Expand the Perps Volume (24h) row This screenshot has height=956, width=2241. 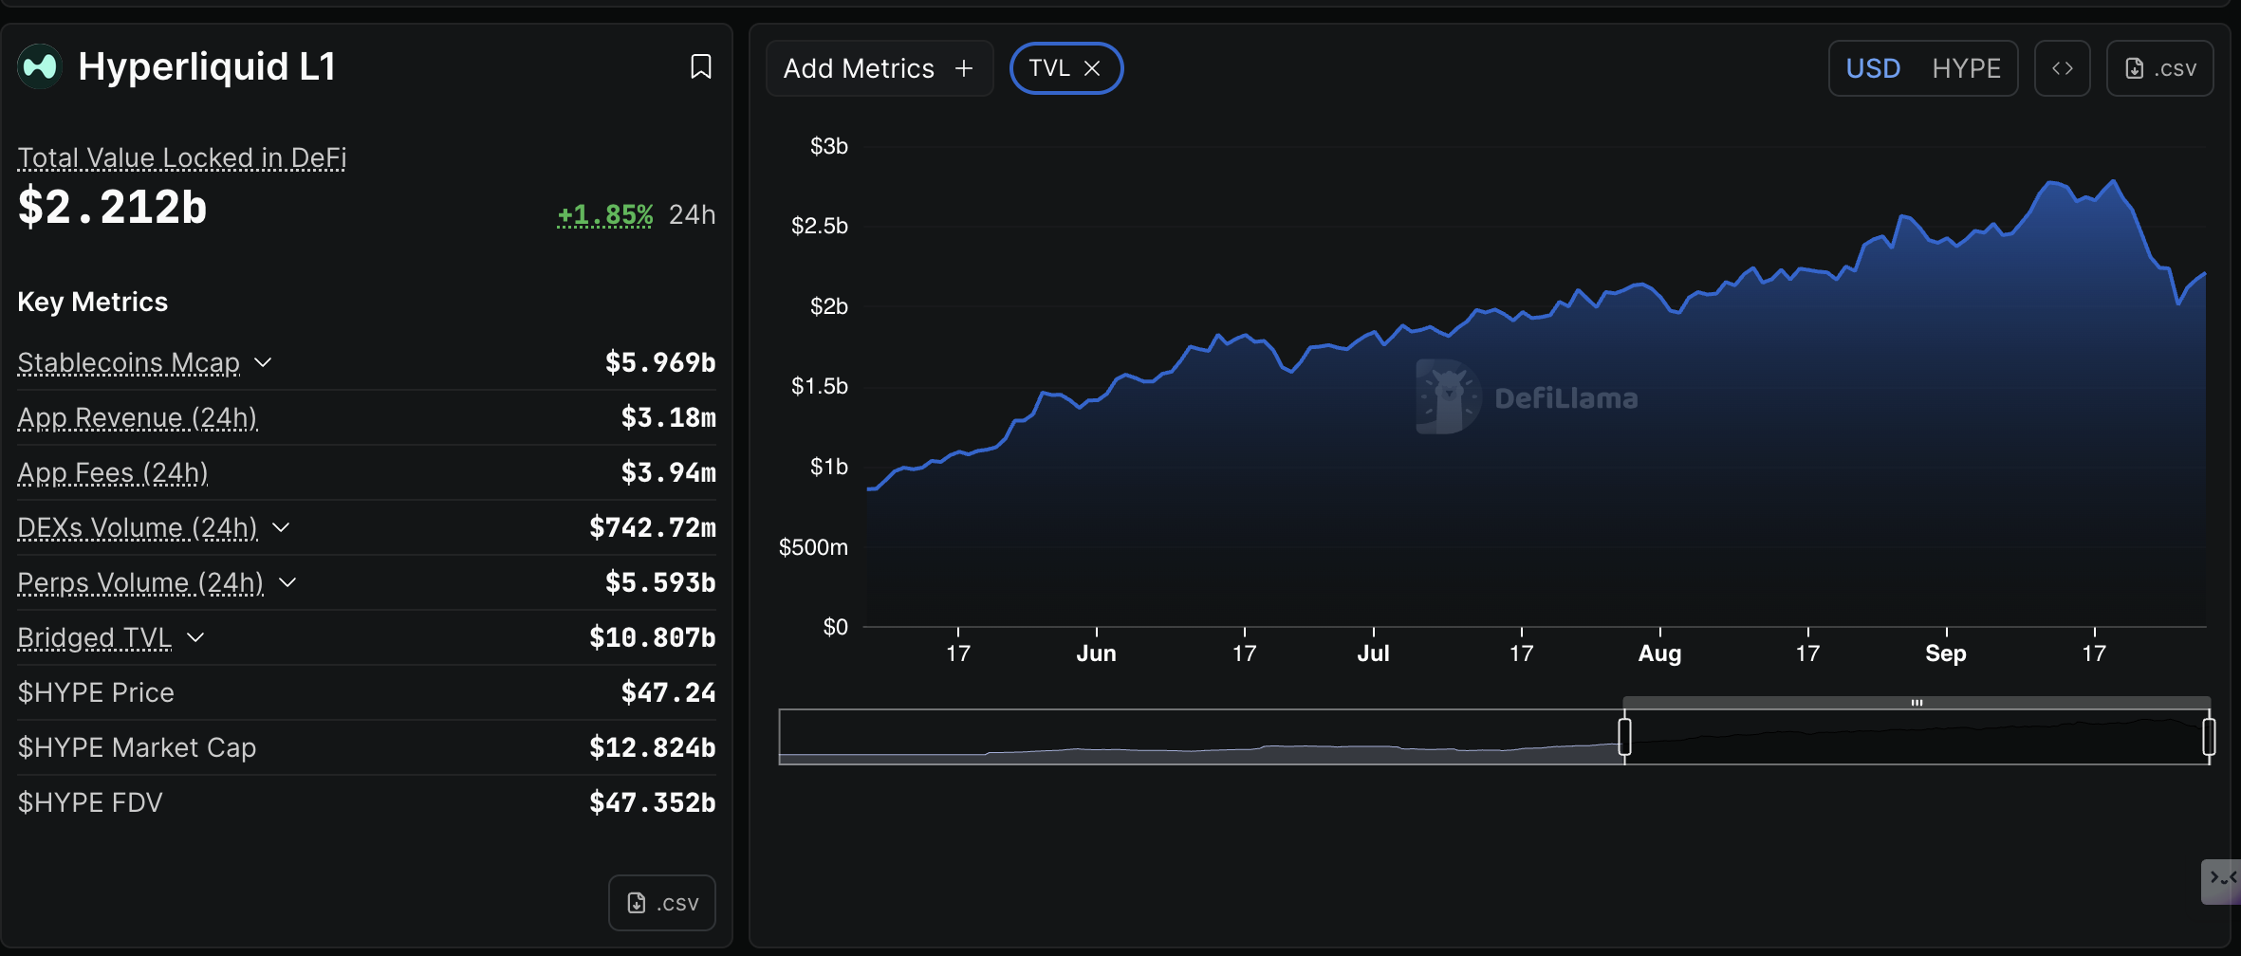[287, 583]
